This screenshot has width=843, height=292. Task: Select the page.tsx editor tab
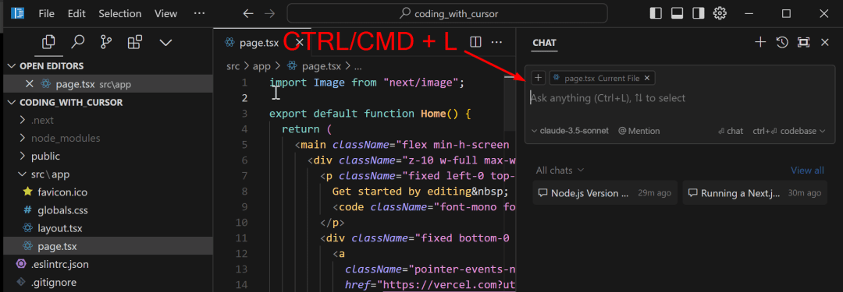coord(258,43)
